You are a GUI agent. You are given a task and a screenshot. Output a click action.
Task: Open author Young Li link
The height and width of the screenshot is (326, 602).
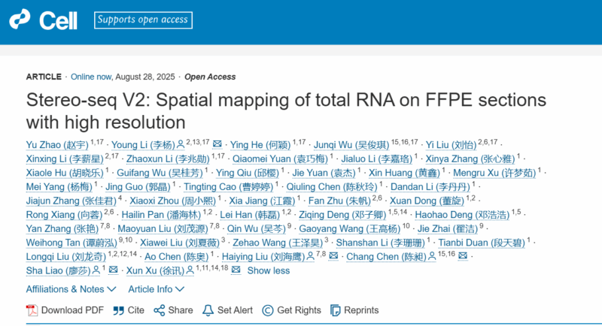[143, 145]
